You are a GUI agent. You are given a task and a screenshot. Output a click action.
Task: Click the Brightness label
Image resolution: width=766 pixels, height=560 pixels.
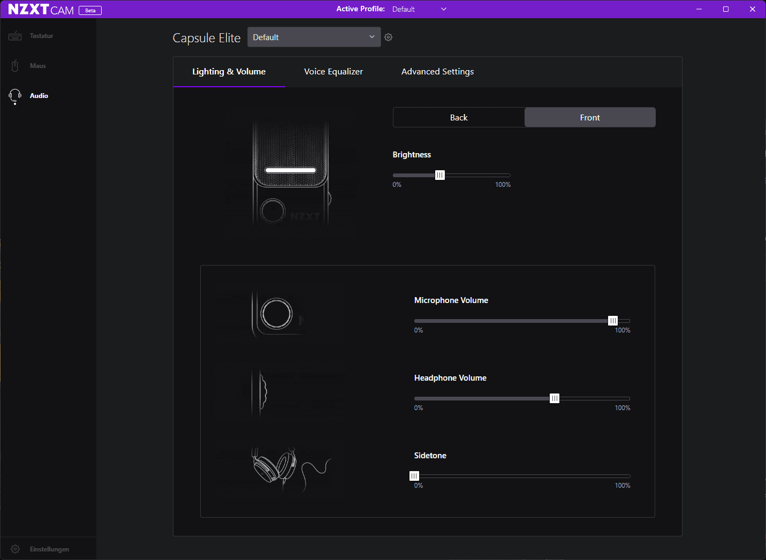pos(412,155)
